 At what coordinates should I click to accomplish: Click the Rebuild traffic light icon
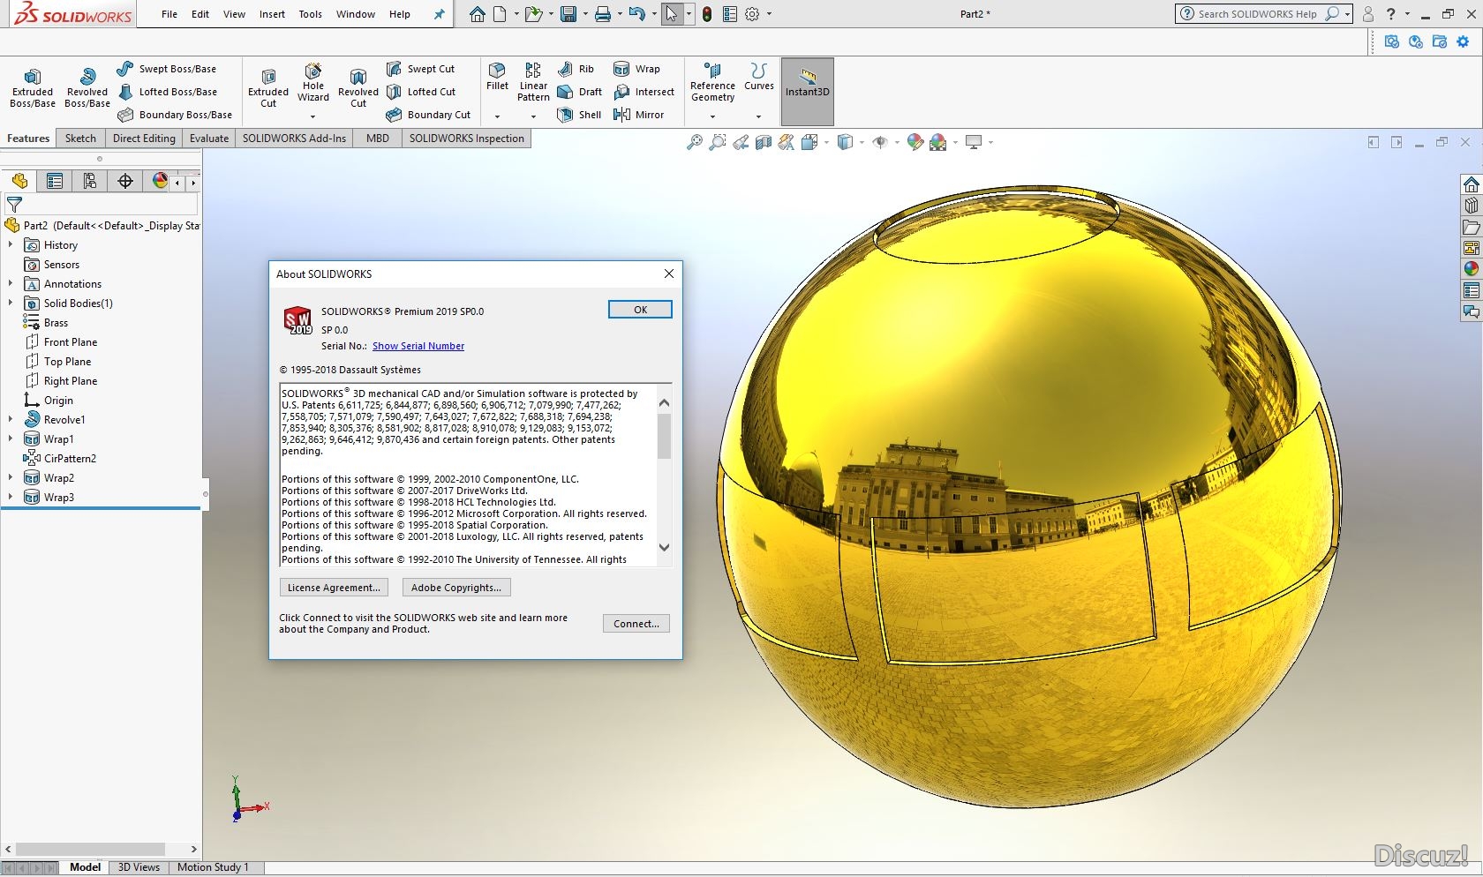click(x=707, y=14)
